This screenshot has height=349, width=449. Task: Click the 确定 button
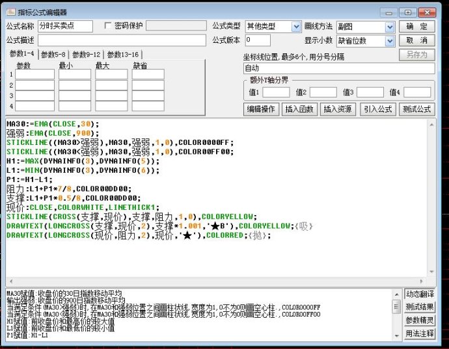click(x=416, y=27)
